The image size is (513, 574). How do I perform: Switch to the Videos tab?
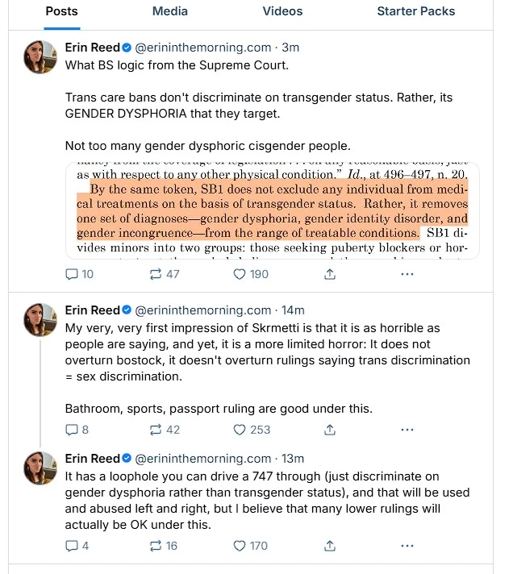coord(282,11)
